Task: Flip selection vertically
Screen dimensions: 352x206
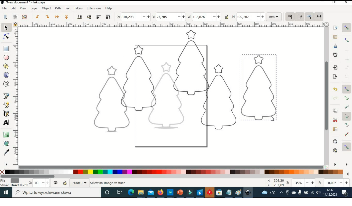Action: (66, 17)
